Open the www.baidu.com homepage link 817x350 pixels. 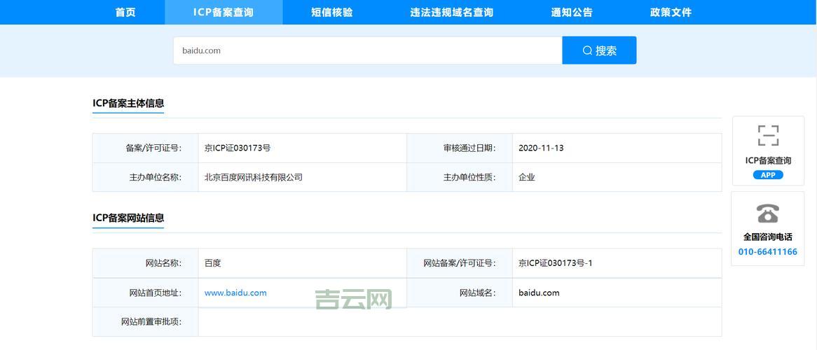[x=235, y=293]
